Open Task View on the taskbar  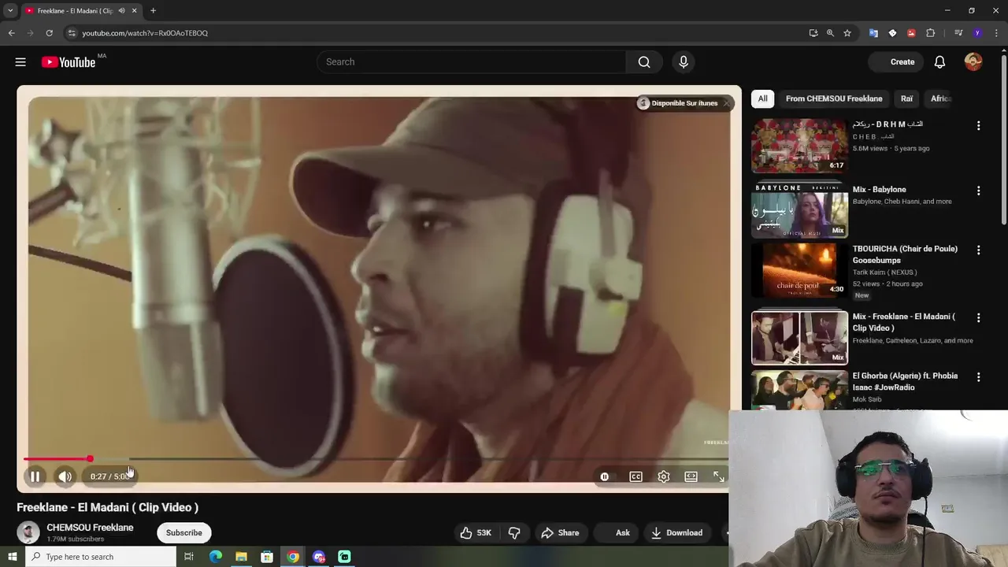189,557
